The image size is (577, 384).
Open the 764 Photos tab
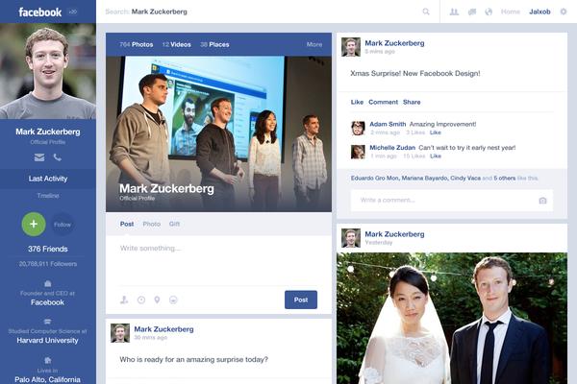[x=137, y=44]
